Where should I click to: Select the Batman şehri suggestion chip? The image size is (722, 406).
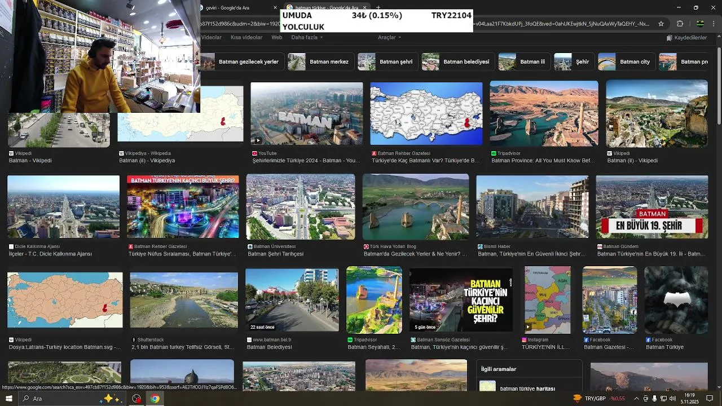(387, 62)
